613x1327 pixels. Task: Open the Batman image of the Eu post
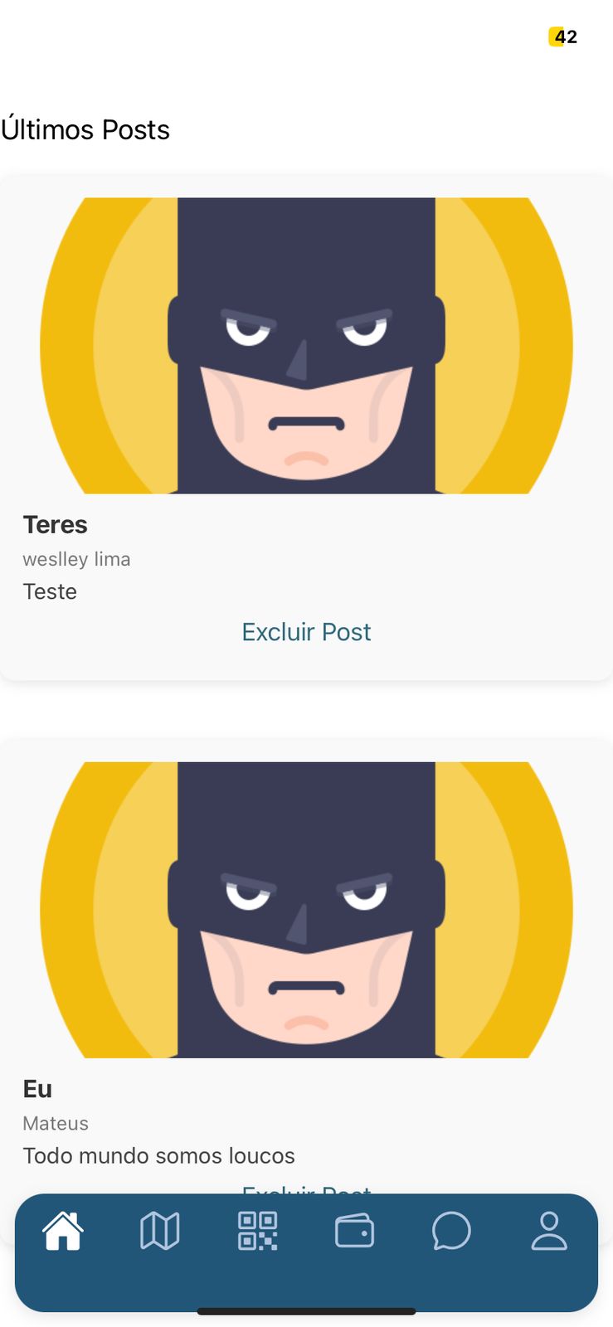pyautogui.click(x=306, y=909)
